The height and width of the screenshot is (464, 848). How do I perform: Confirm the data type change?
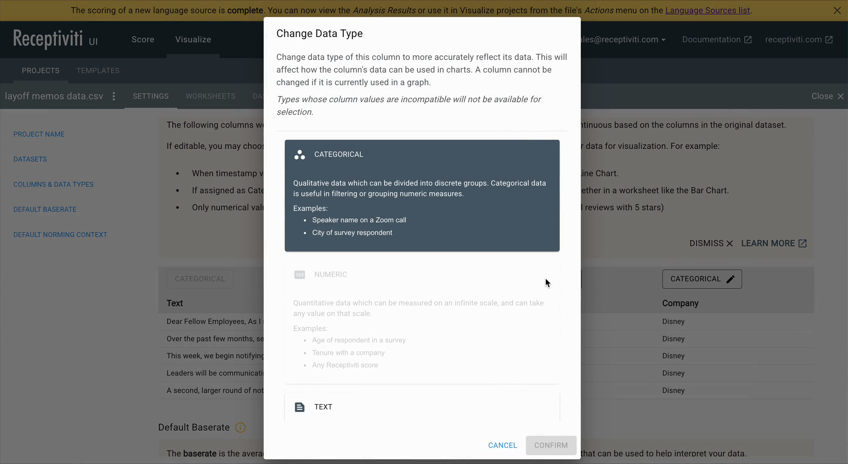551,445
